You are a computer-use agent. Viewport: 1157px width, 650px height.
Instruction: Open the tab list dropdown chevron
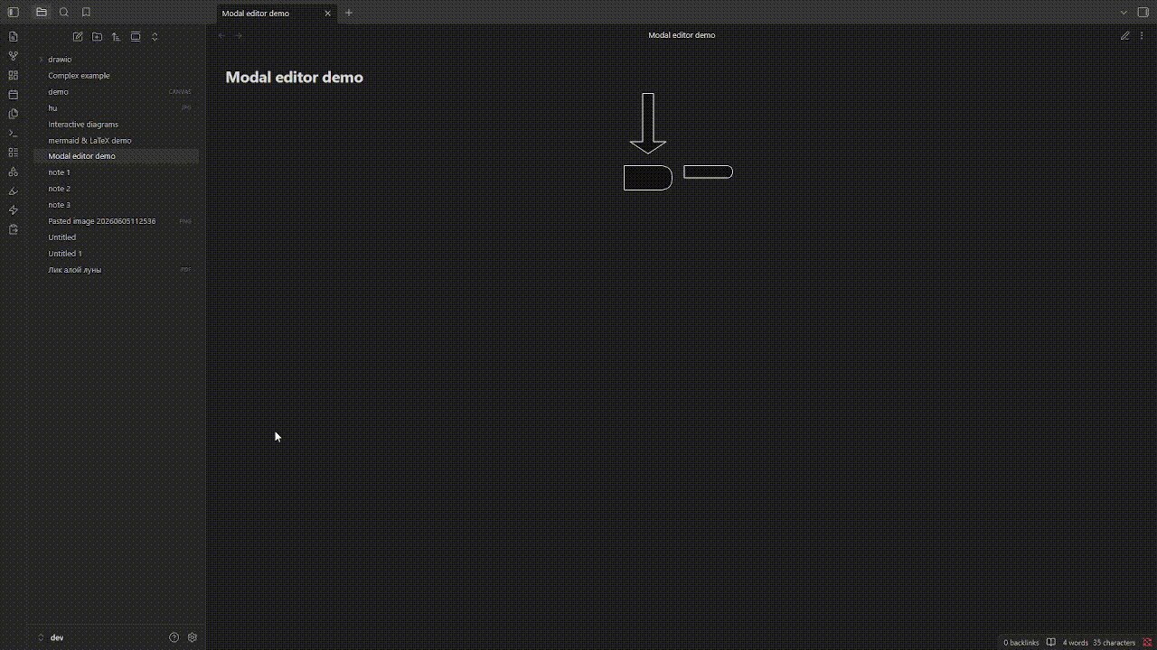pyautogui.click(x=1124, y=13)
